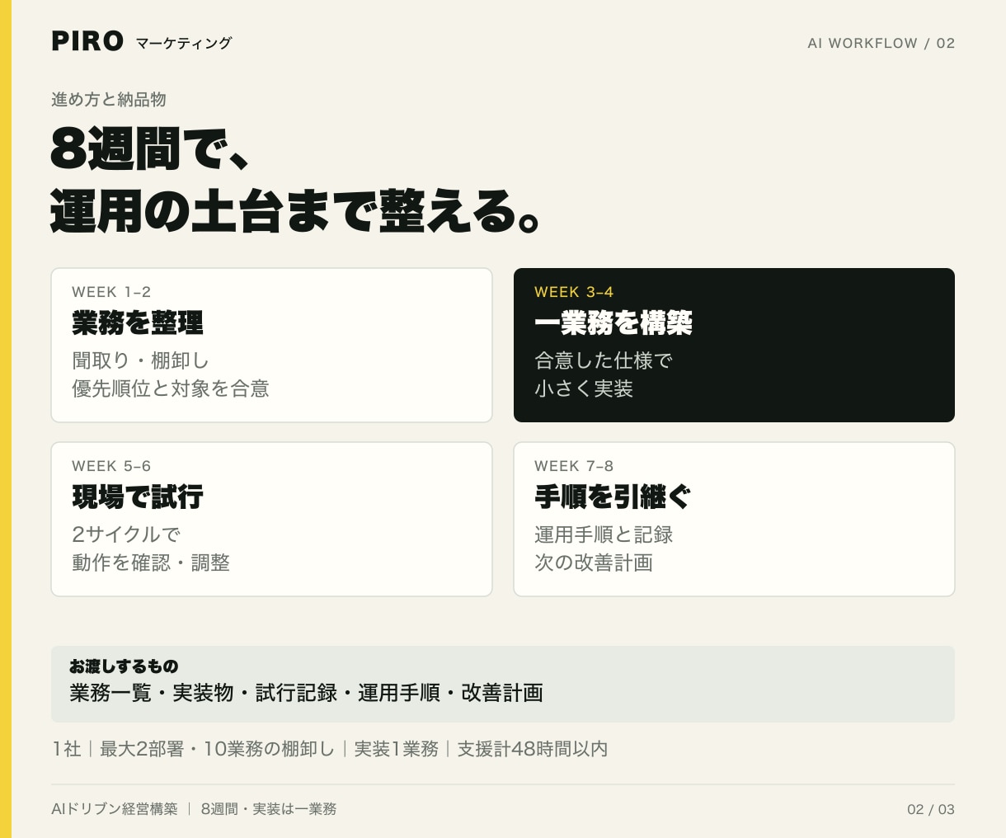The image size is (1006, 838).
Task: Click the deliverables list starting 業務一覧・実装物
Action: click(x=307, y=693)
